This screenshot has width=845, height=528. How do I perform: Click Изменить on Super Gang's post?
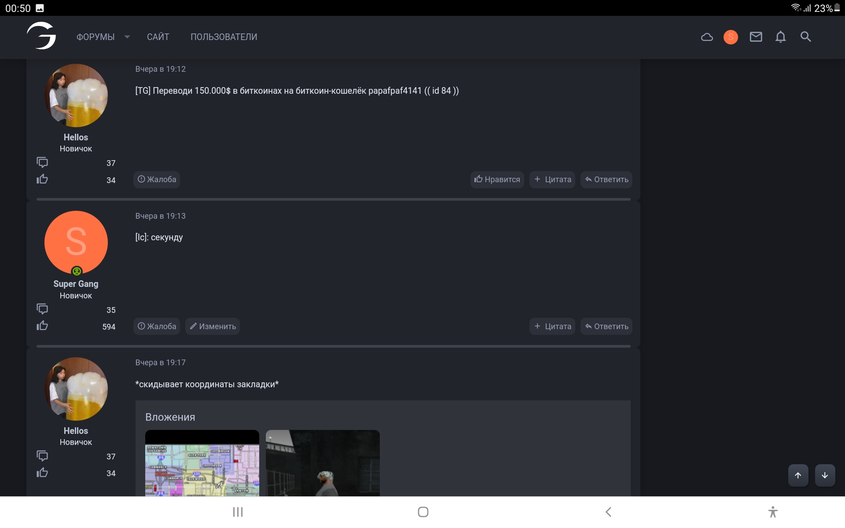tap(213, 326)
